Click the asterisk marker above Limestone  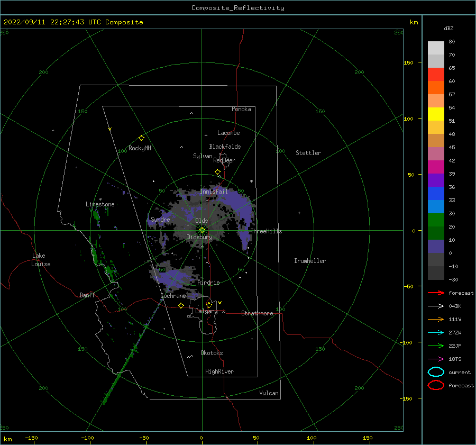point(100,199)
